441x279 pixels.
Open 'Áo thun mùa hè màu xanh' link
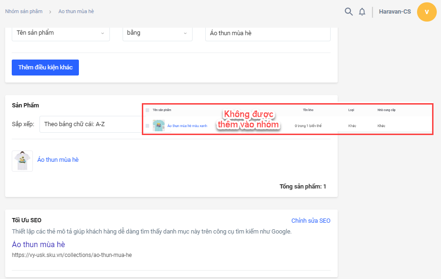(187, 126)
